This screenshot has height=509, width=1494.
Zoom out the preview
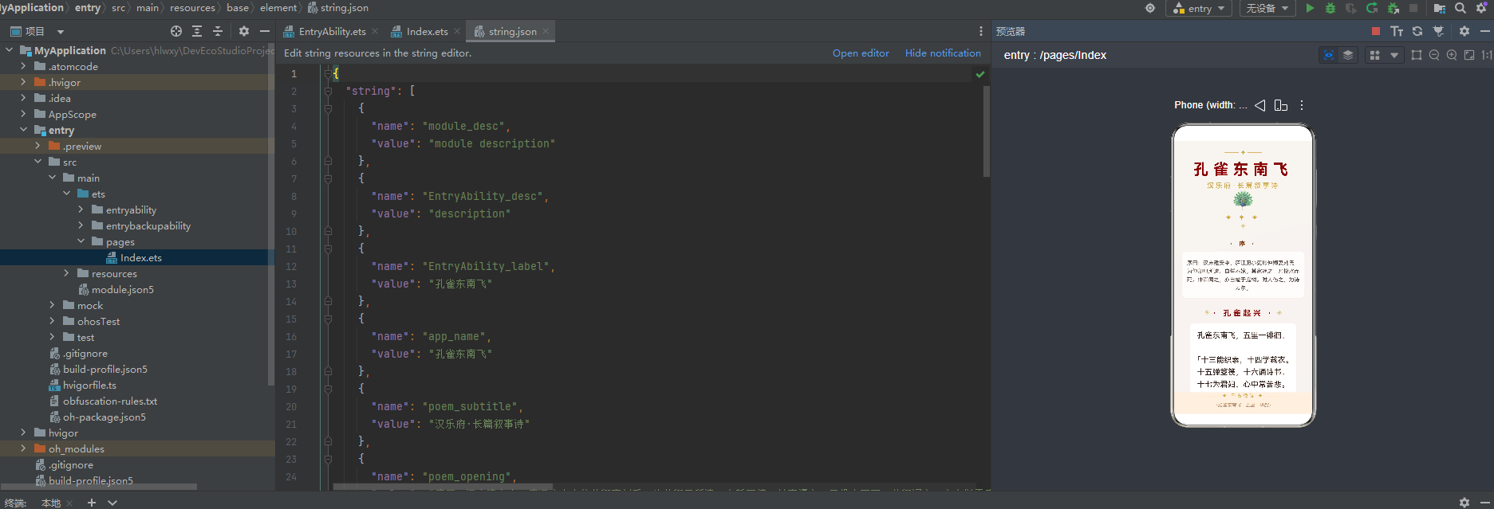point(1434,55)
